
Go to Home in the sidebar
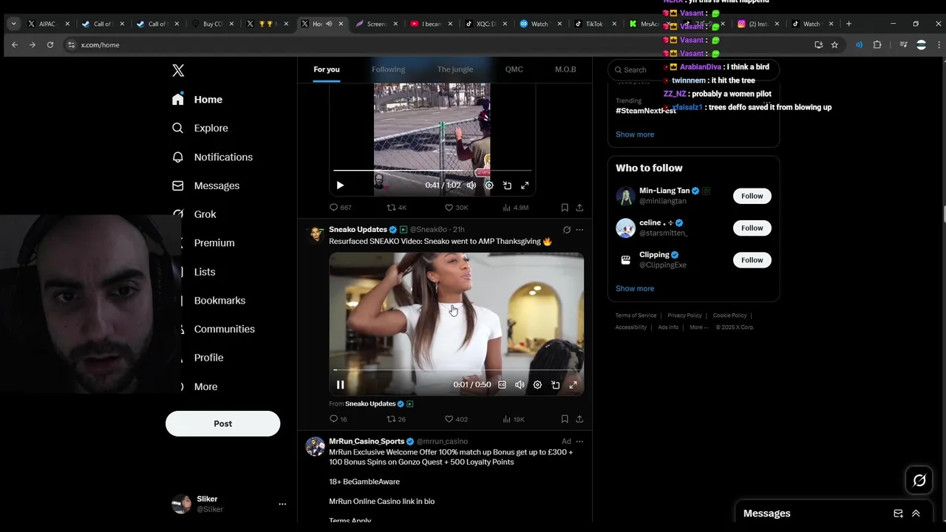point(197,100)
